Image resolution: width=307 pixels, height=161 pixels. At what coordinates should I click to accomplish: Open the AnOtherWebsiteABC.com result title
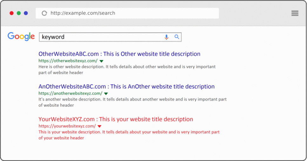tap(126, 87)
